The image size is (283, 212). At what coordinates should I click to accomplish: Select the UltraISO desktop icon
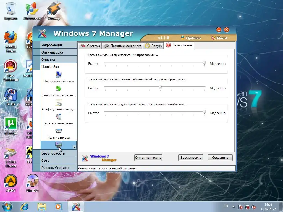tap(32, 183)
